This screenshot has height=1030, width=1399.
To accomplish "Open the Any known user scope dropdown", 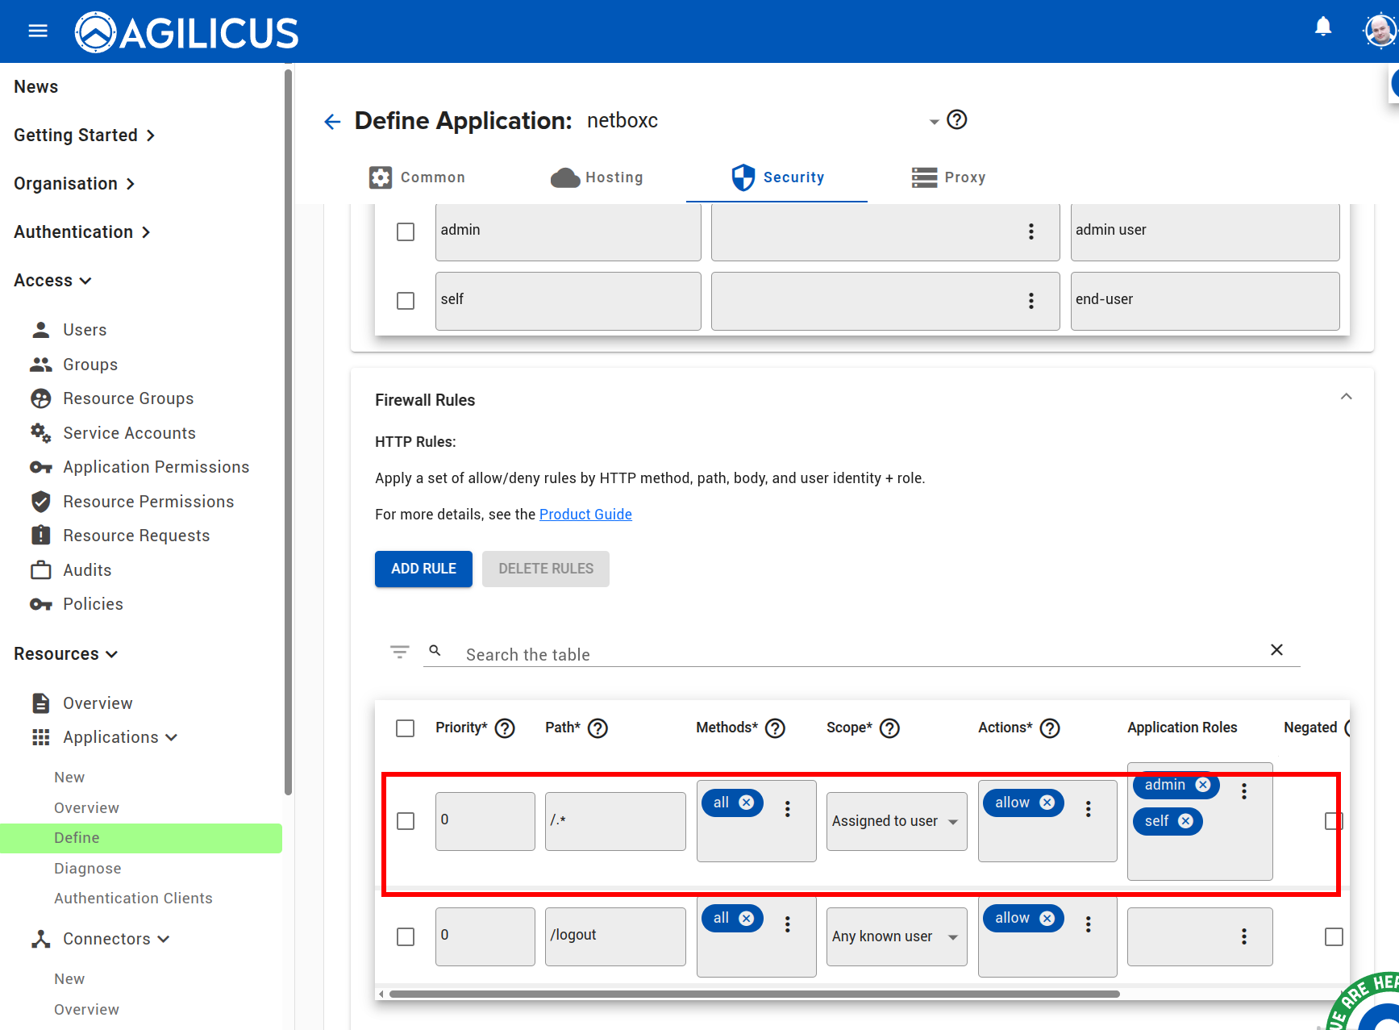I will coord(896,936).
